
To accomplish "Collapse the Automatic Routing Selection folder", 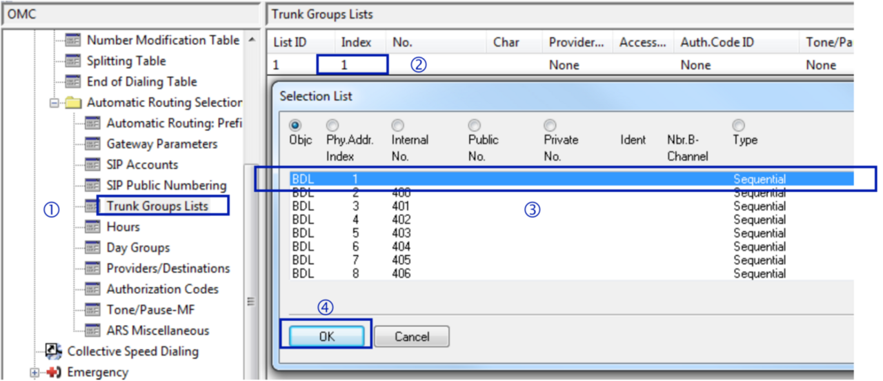I will [x=54, y=103].
